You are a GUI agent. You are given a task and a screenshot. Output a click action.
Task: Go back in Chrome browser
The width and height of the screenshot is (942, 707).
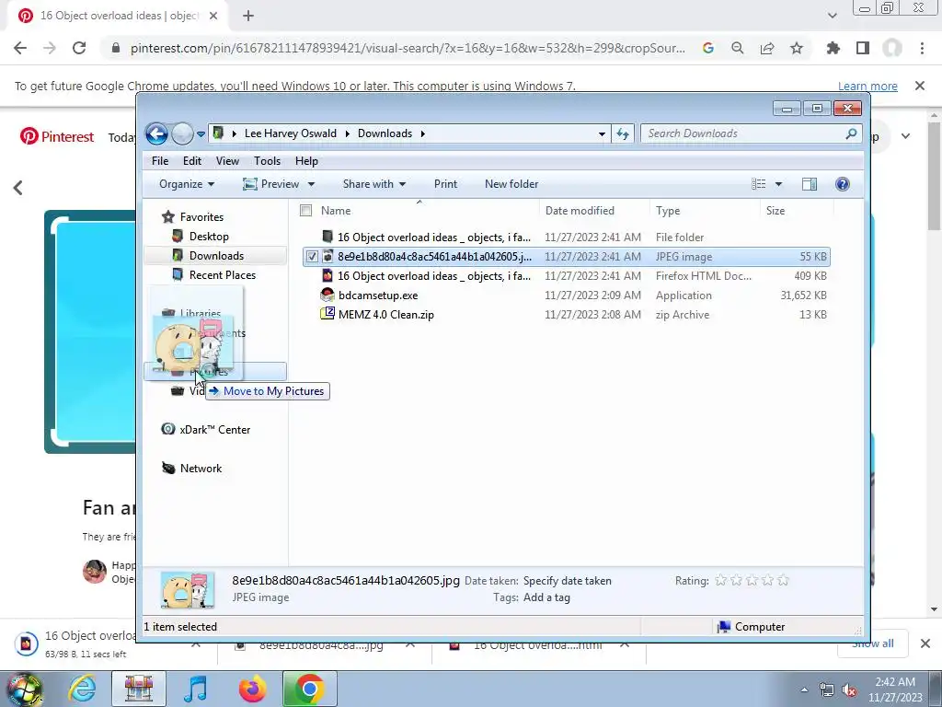tap(20, 48)
